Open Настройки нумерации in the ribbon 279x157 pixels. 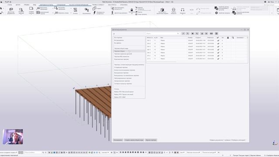pyautogui.click(x=60, y=8)
